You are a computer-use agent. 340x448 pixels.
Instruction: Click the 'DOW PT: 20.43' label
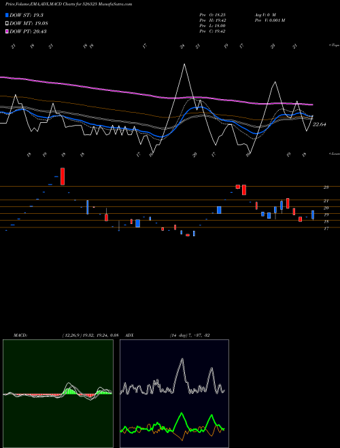pos(28,31)
